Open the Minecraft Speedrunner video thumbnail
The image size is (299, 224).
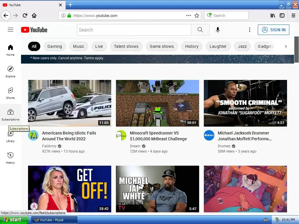157,103
